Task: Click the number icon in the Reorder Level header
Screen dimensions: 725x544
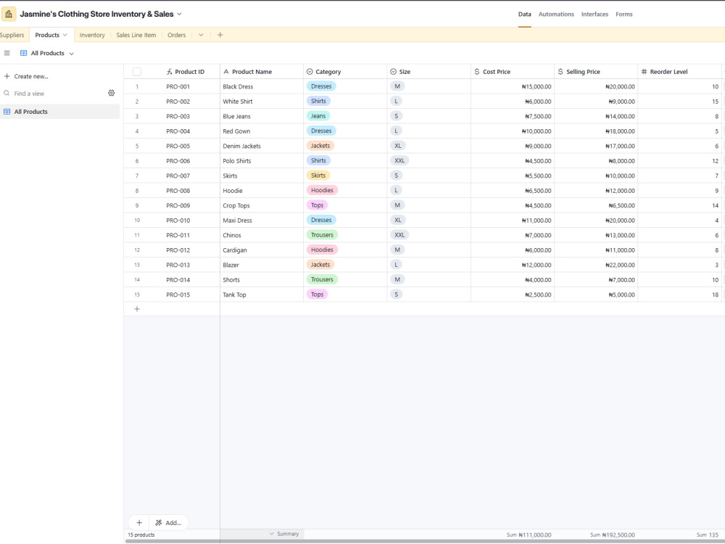Action: pos(644,72)
